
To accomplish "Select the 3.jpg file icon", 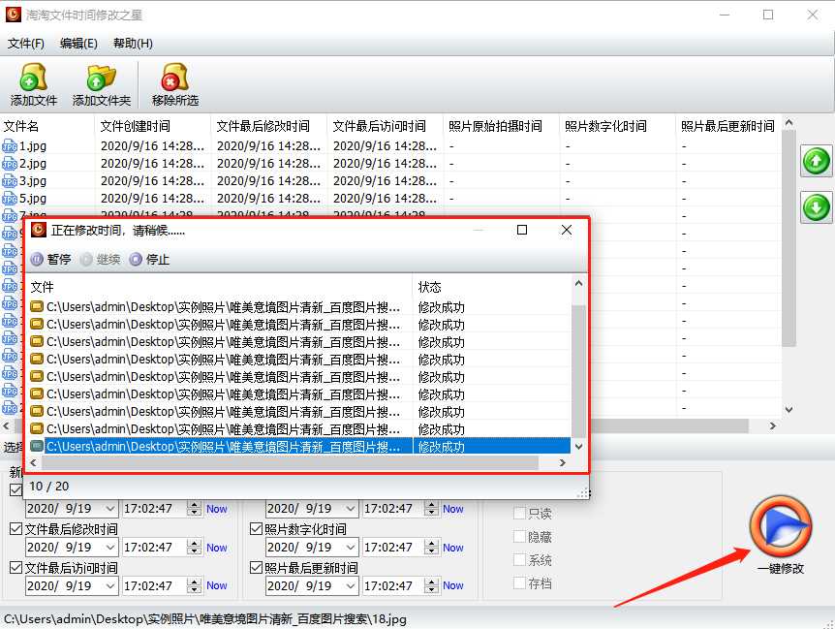I will (x=10, y=181).
